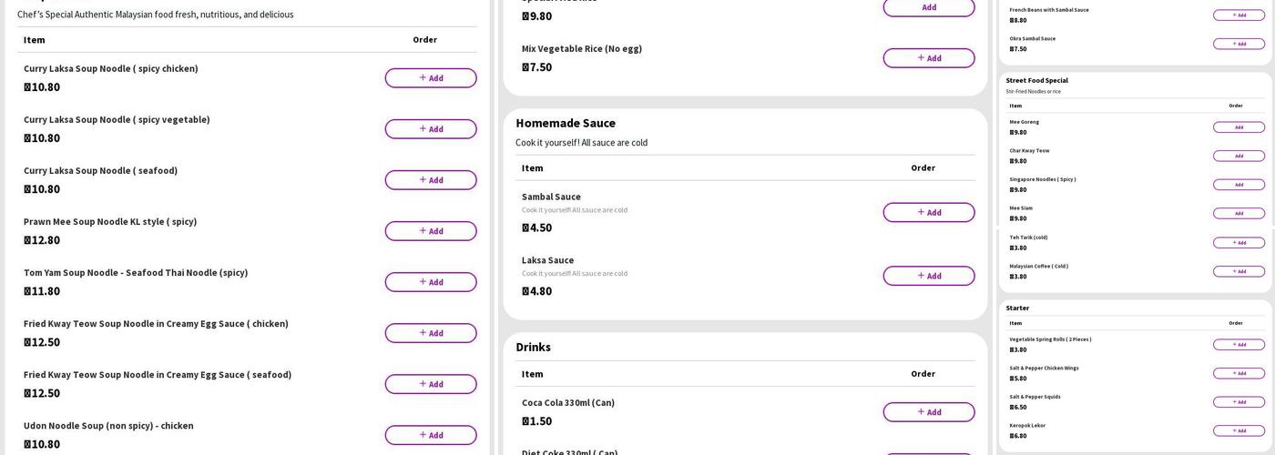Add Mee Goreng to order
Viewport: 1275px width, 455px height.
click(1239, 127)
